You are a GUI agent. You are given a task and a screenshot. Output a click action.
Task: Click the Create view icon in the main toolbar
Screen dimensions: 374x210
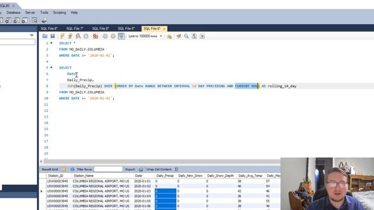point(8,20)
